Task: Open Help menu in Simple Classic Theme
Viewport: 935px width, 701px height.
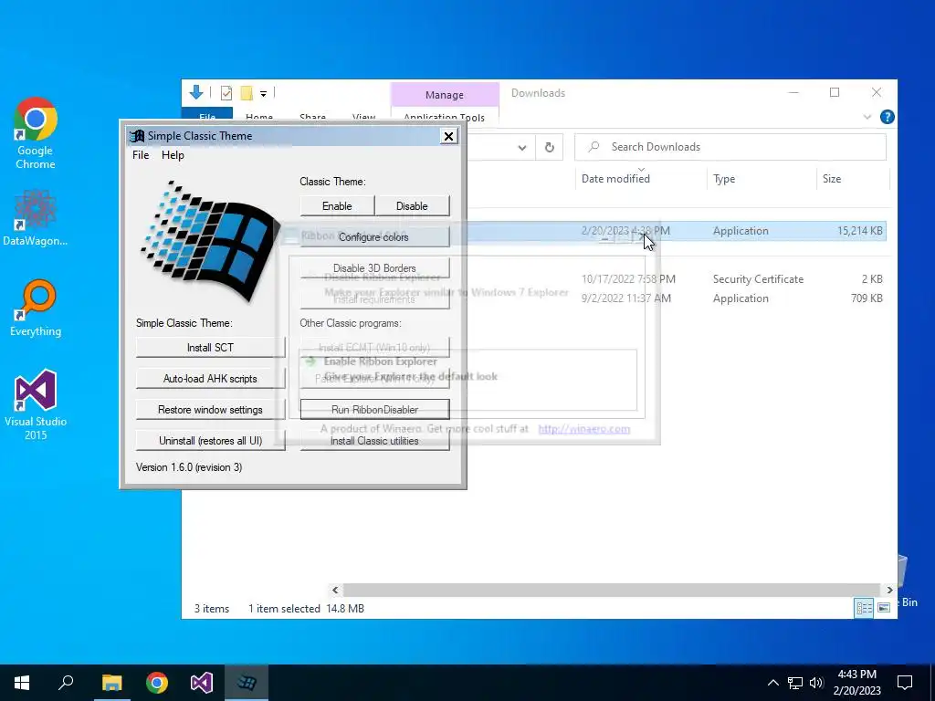Action: (x=173, y=155)
